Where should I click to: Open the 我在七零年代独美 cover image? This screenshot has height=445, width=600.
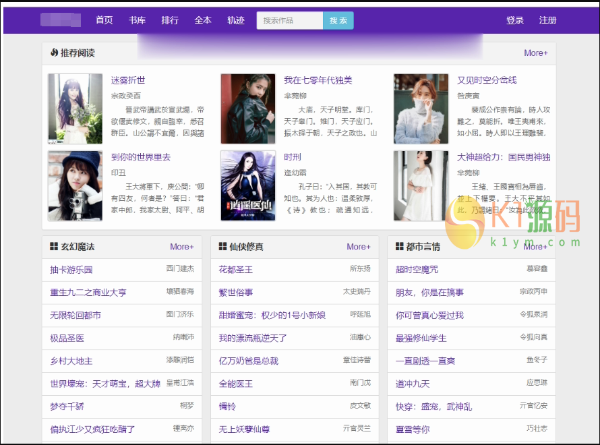point(247,109)
